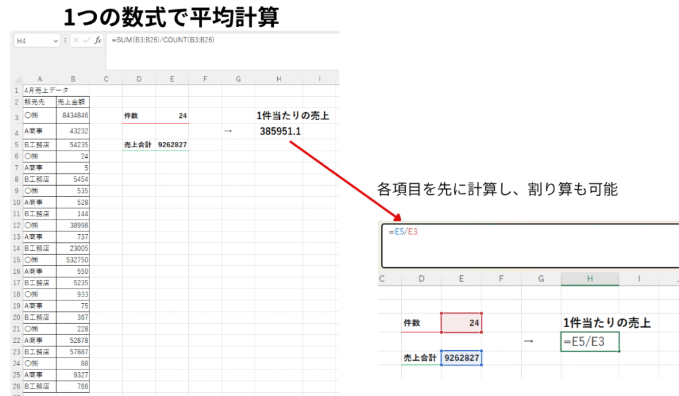The image size is (679, 396).
Task: Open the Name Box dropdown arrow
Action: (54, 40)
